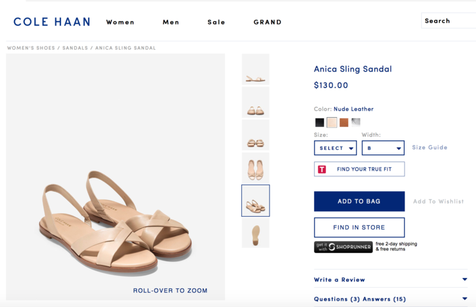Choose the brown leather color swatch
The width and height of the screenshot is (476, 307).
[x=344, y=122]
